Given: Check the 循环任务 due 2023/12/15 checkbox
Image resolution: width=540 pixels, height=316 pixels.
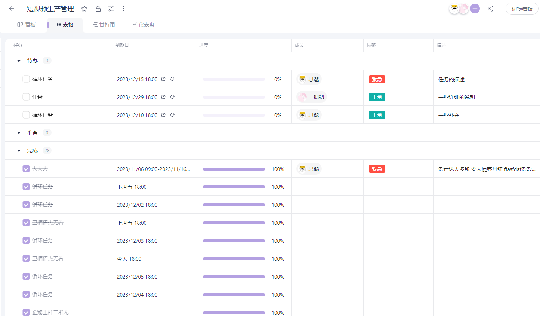Looking at the screenshot, I should click(26, 79).
